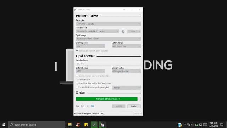Click the green tray icon beside speaker
The image size is (227, 128).
tap(196, 125)
